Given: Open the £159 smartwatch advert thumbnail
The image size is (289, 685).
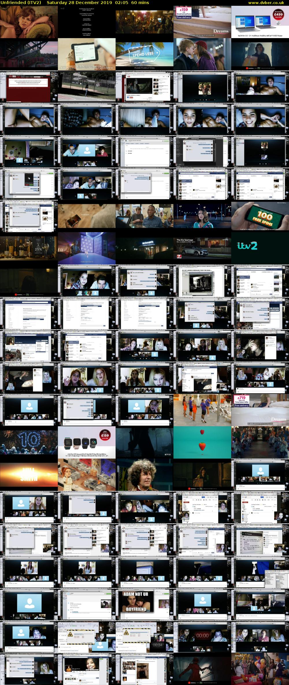Looking at the screenshot, I should pos(87,442).
